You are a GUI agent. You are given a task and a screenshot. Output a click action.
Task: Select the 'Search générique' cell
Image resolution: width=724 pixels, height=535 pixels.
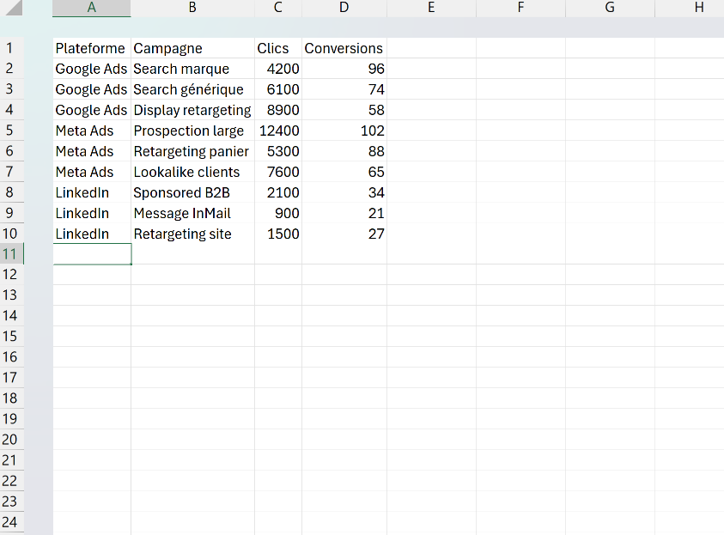[x=192, y=89]
